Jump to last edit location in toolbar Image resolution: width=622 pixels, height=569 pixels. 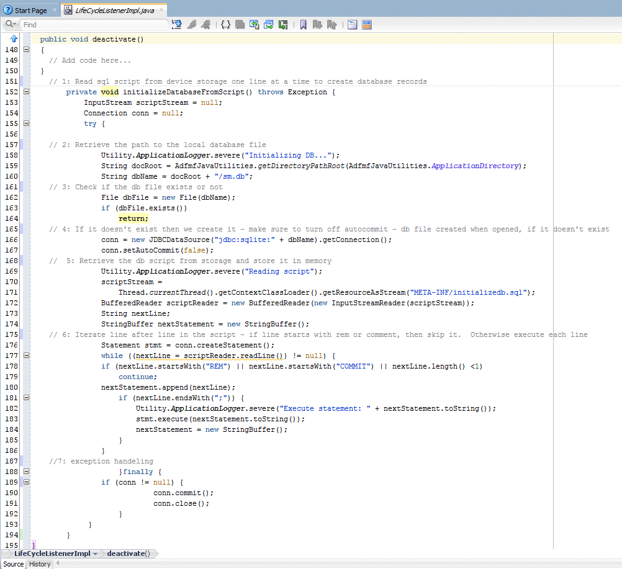[x=177, y=24]
